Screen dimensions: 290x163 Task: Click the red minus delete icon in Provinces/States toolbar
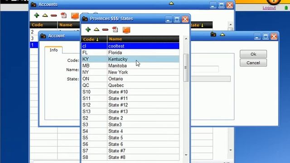click(105, 29)
